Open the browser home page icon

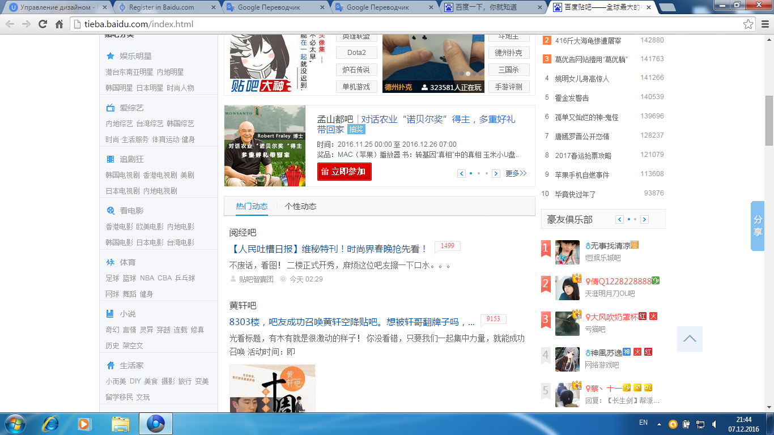(x=59, y=24)
